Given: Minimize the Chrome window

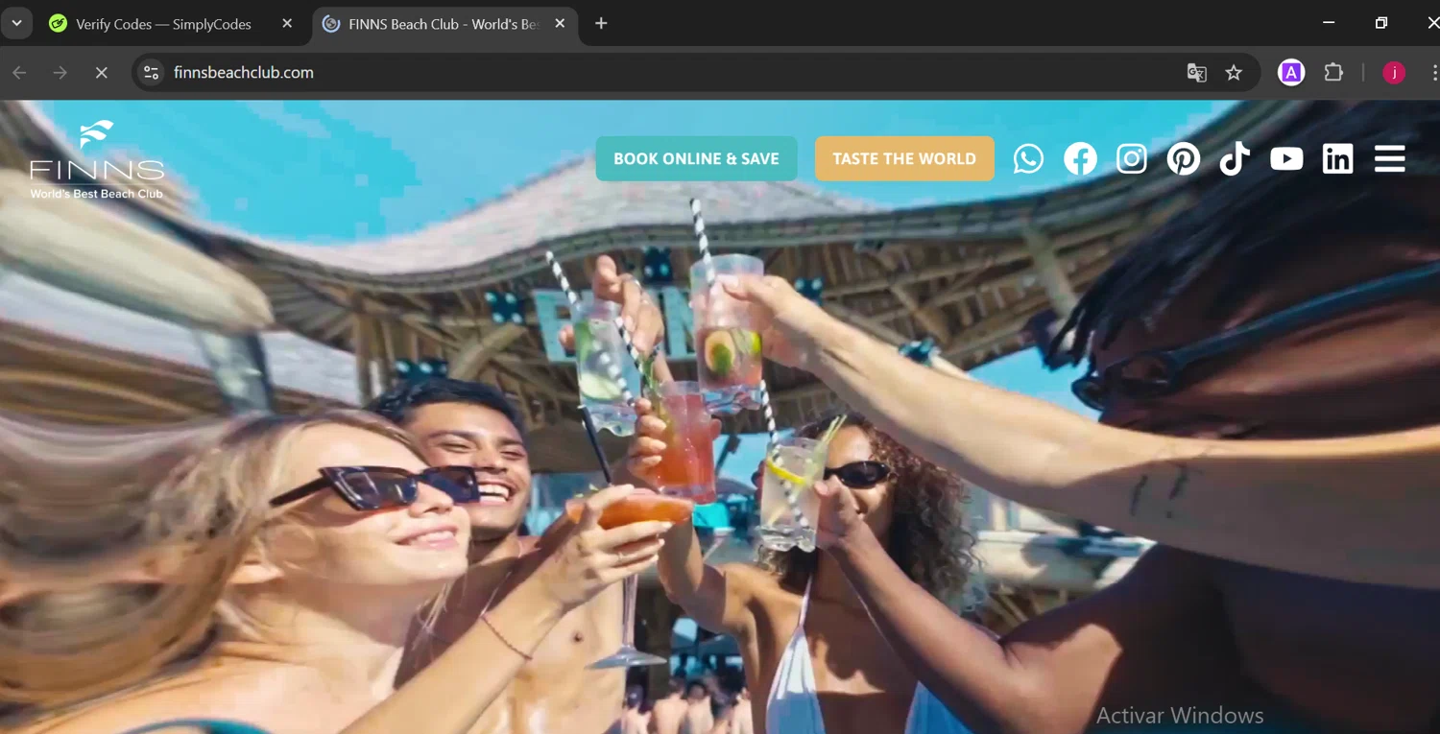Looking at the screenshot, I should tap(1329, 23).
